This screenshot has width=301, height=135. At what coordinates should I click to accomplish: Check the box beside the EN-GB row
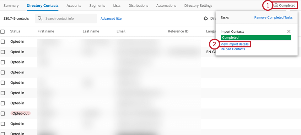pyautogui.click(x=2, y=52)
